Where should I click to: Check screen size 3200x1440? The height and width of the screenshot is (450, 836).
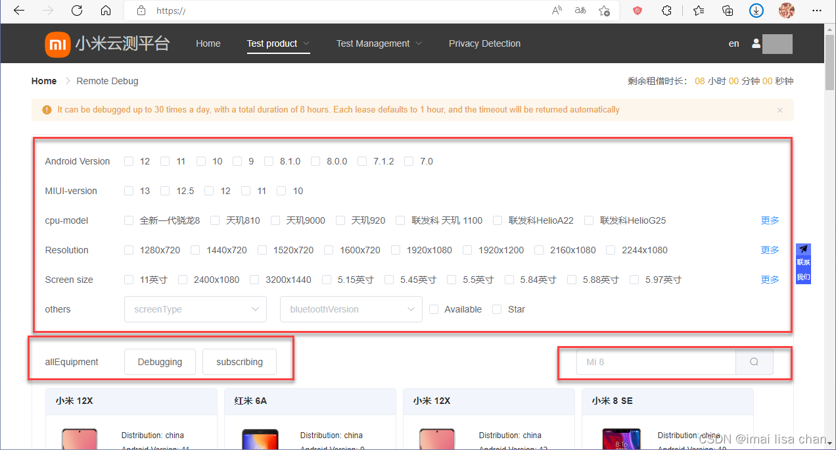coord(254,280)
